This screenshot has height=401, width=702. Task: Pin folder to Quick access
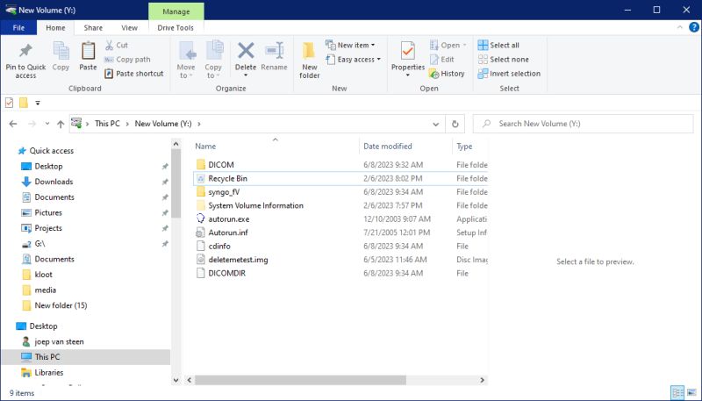pyautogui.click(x=25, y=61)
